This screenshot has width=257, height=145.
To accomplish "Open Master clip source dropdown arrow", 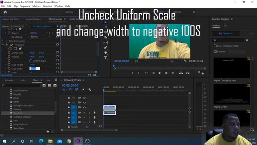I will click(30, 26).
